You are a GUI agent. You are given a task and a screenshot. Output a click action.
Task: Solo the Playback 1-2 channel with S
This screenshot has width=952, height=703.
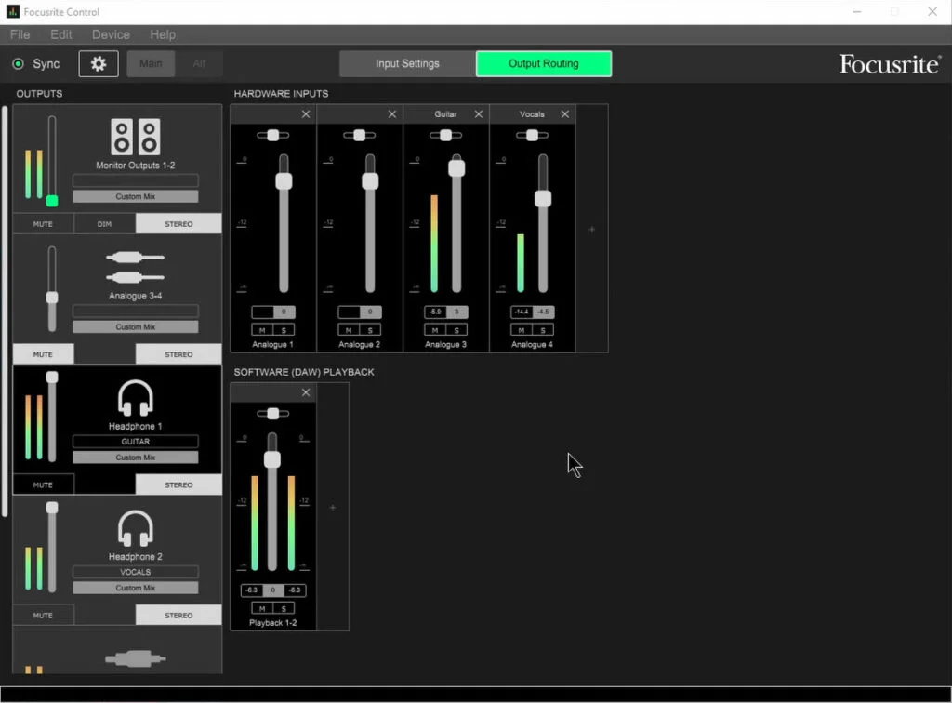point(284,608)
